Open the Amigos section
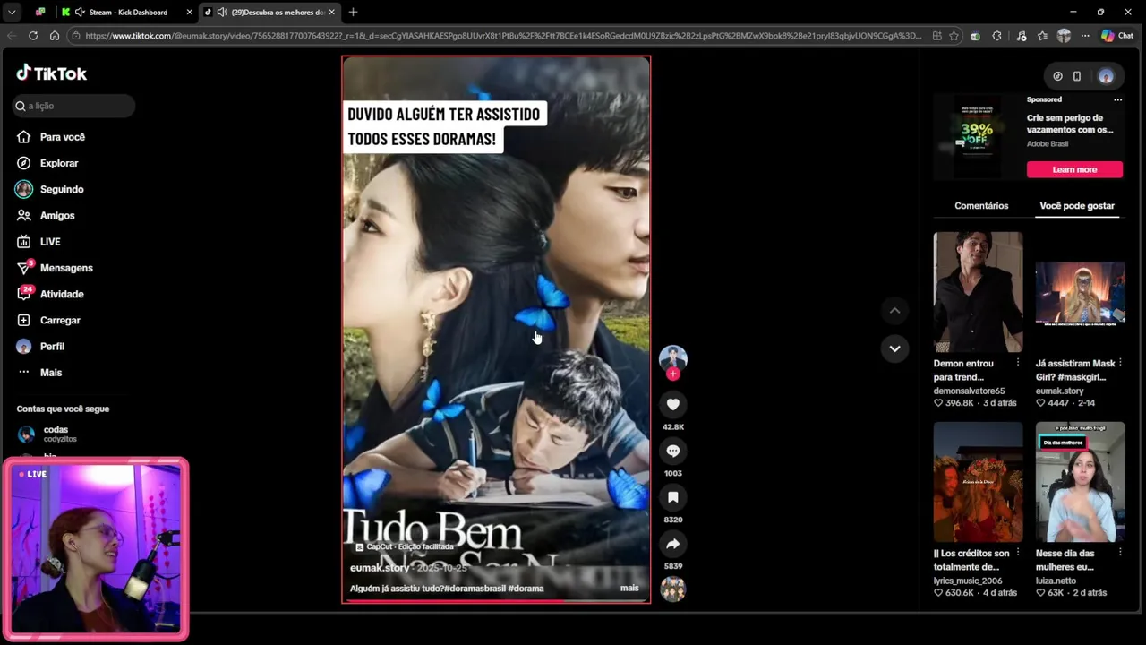This screenshot has height=645, width=1146. (46, 215)
